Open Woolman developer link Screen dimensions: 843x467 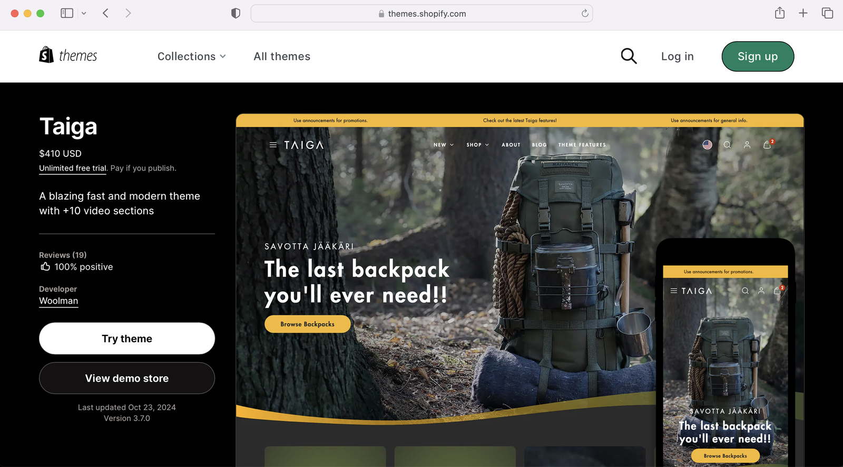[58, 301]
